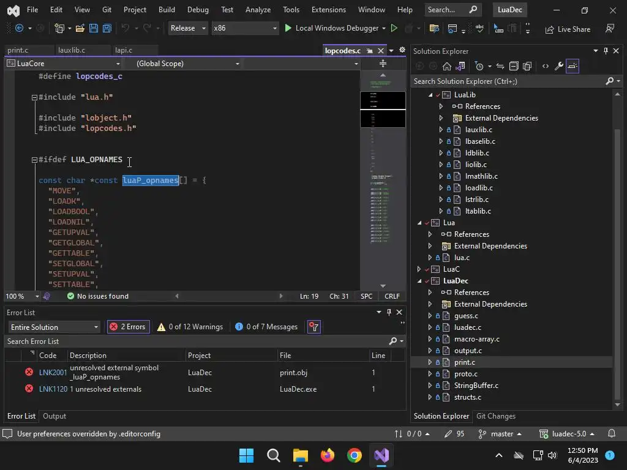
Task: Click the Collapse All icon in Solution Explorer
Action: pyautogui.click(x=514, y=66)
